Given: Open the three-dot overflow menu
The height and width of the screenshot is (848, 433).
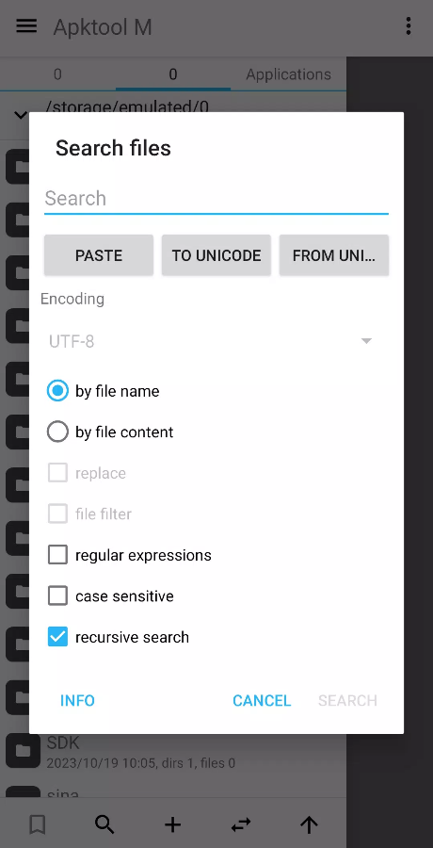Looking at the screenshot, I should pyautogui.click(x=409, y=26).
